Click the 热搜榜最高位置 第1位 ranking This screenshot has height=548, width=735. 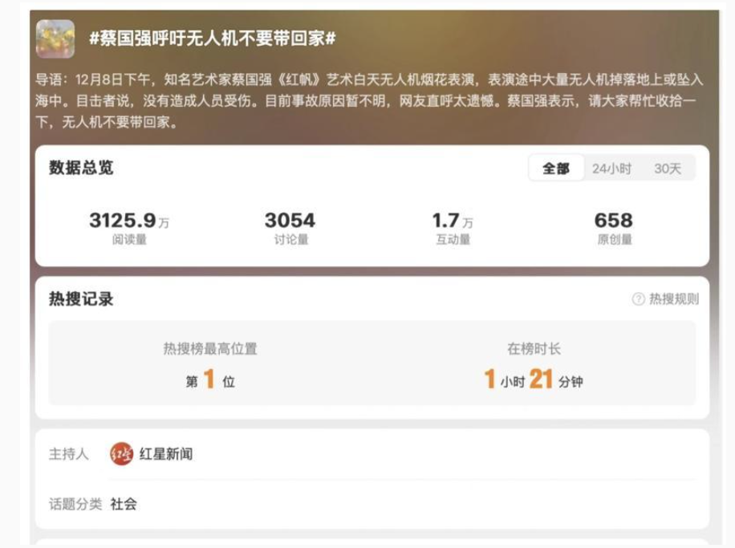click(210, 366)
